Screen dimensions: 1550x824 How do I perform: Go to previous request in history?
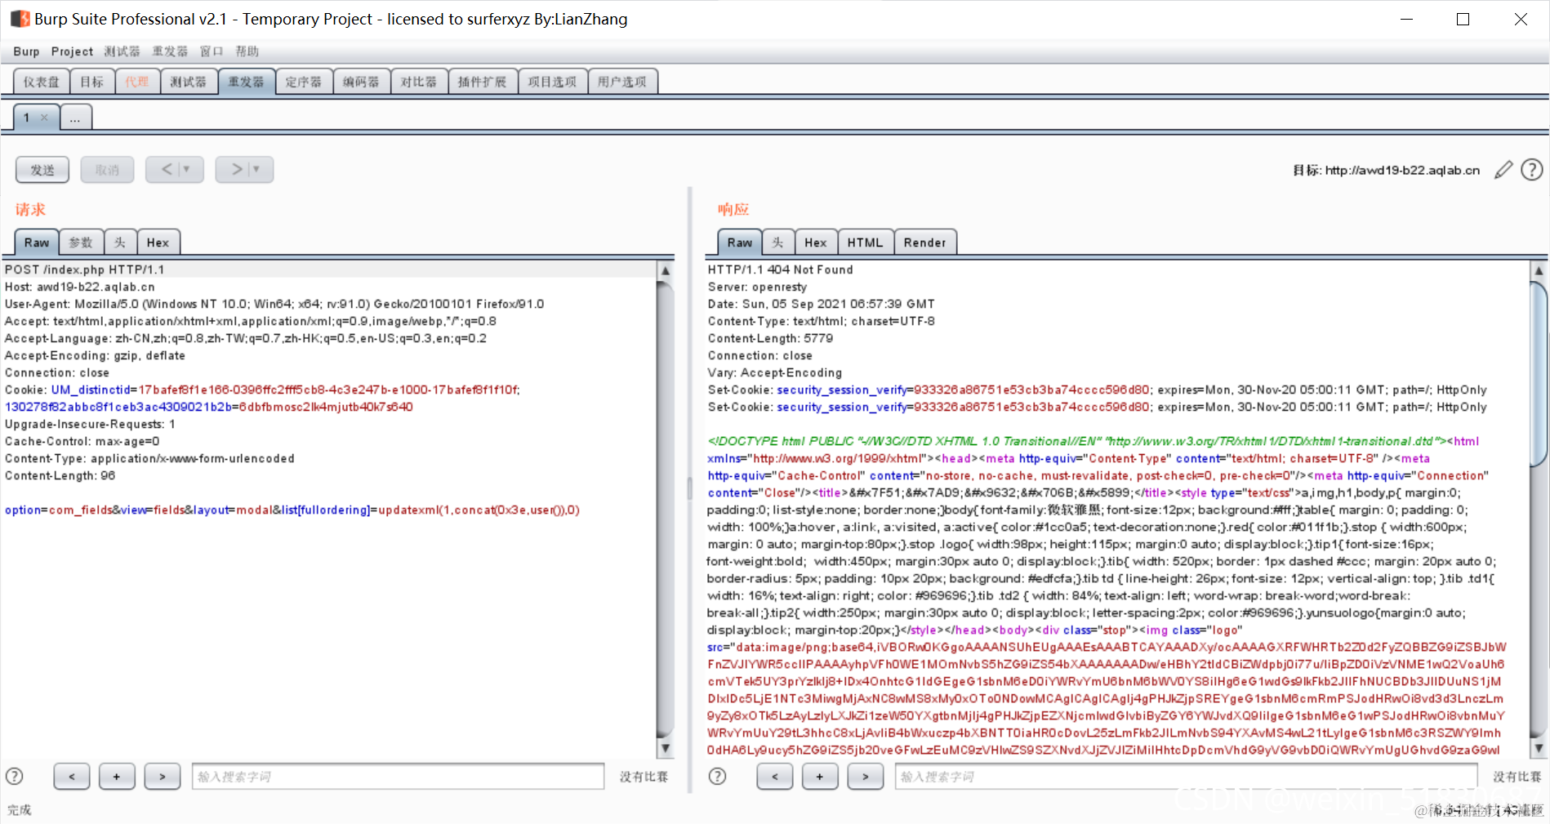[x=175, y=170]
